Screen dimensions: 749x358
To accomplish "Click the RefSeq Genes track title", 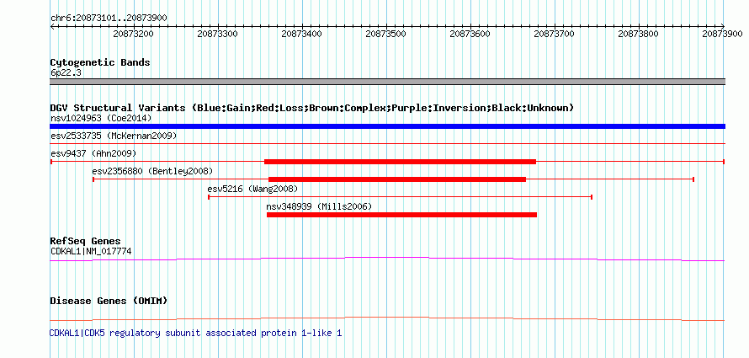I will coord(85,241).
